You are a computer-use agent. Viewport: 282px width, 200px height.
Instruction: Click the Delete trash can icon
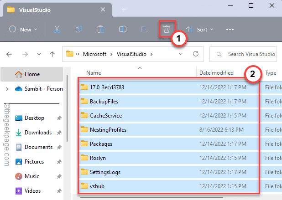click(167, 29)
